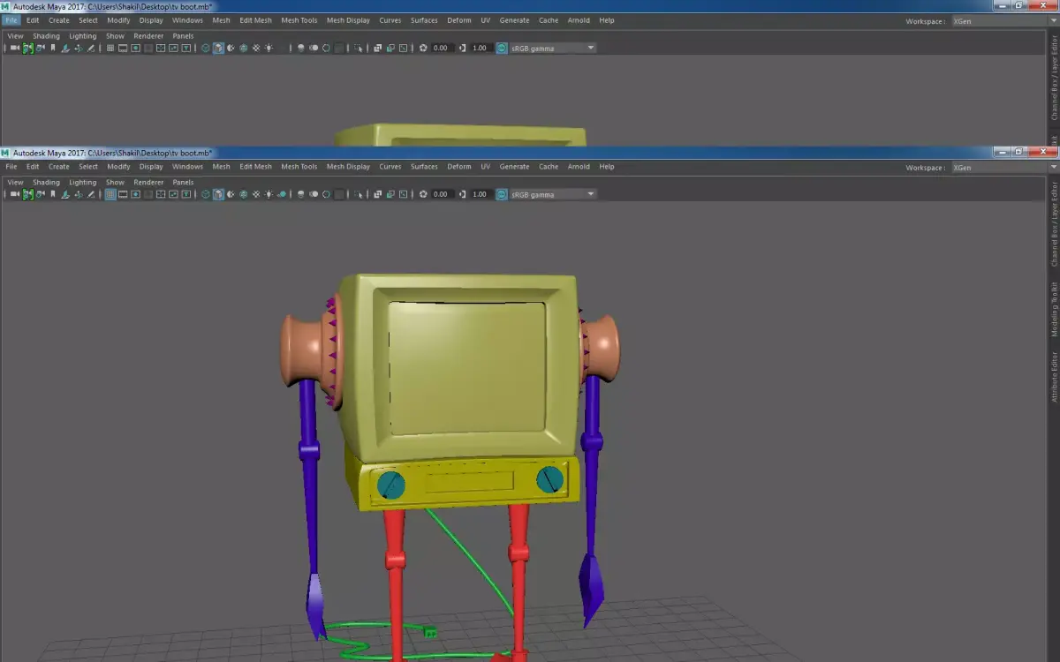Screen dimensions: 1060x662
Task: Open the Shading panel menu
Action: click(x=46, y=182)
